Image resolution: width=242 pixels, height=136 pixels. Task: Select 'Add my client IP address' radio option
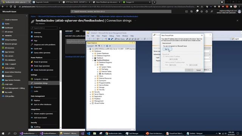(164, 56)
